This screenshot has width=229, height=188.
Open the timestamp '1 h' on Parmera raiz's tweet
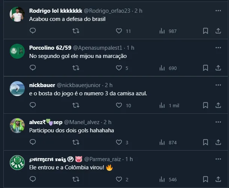click(129, 160)
